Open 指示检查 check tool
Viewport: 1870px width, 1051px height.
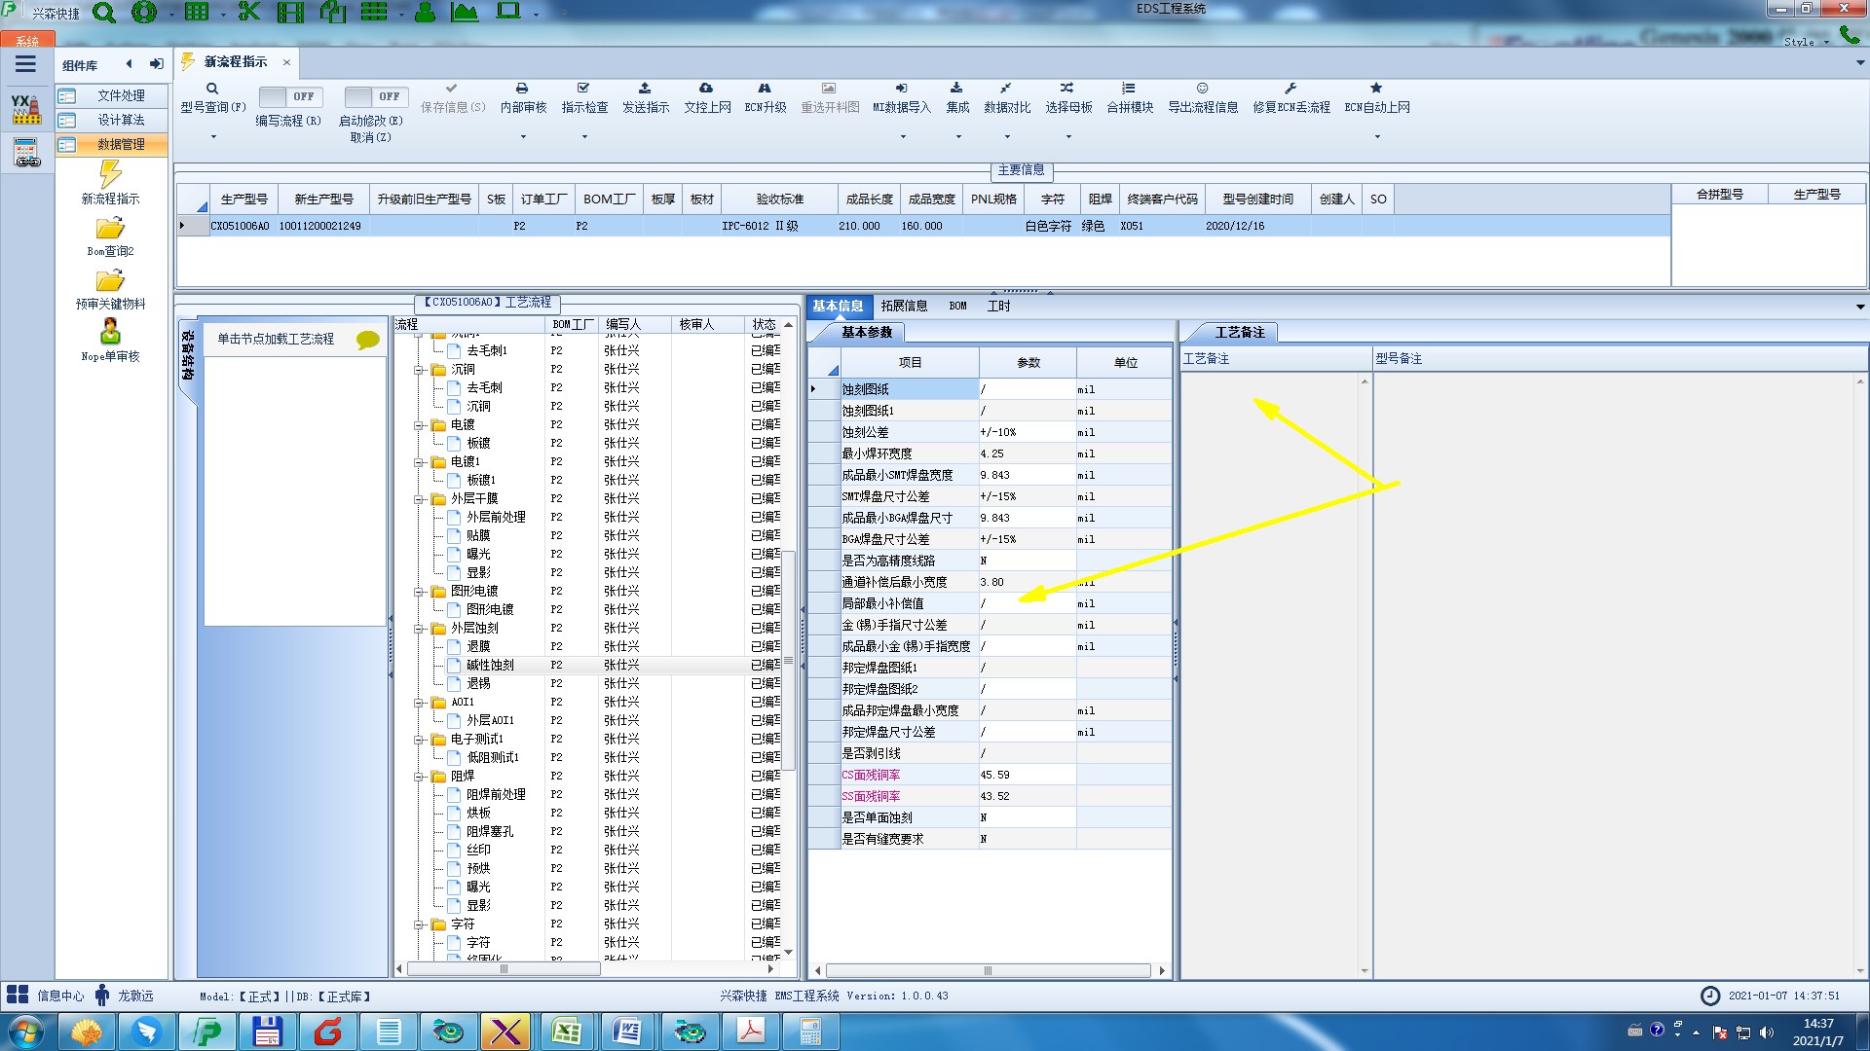pyautogui.click(x=583, y=89)
